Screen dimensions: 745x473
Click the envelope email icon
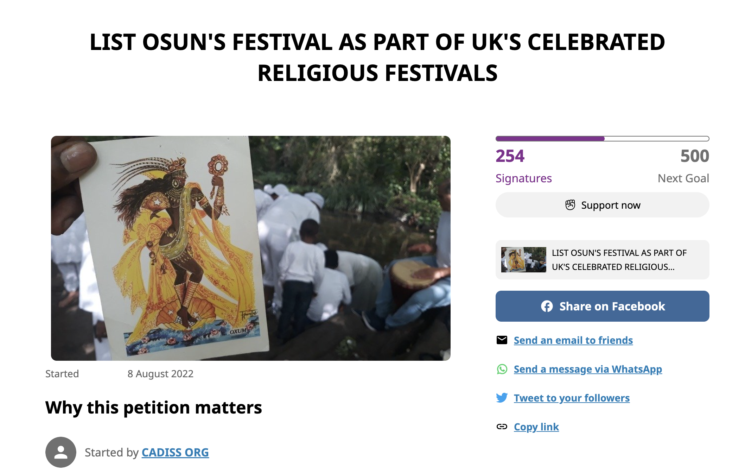pyautogui.click(x=502, y=340)
